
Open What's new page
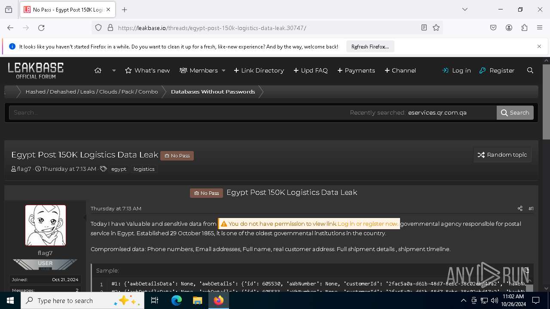coord(147,70)
